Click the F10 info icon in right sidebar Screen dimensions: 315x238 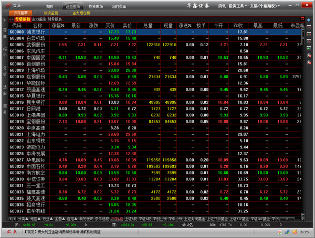click(309, 41)
